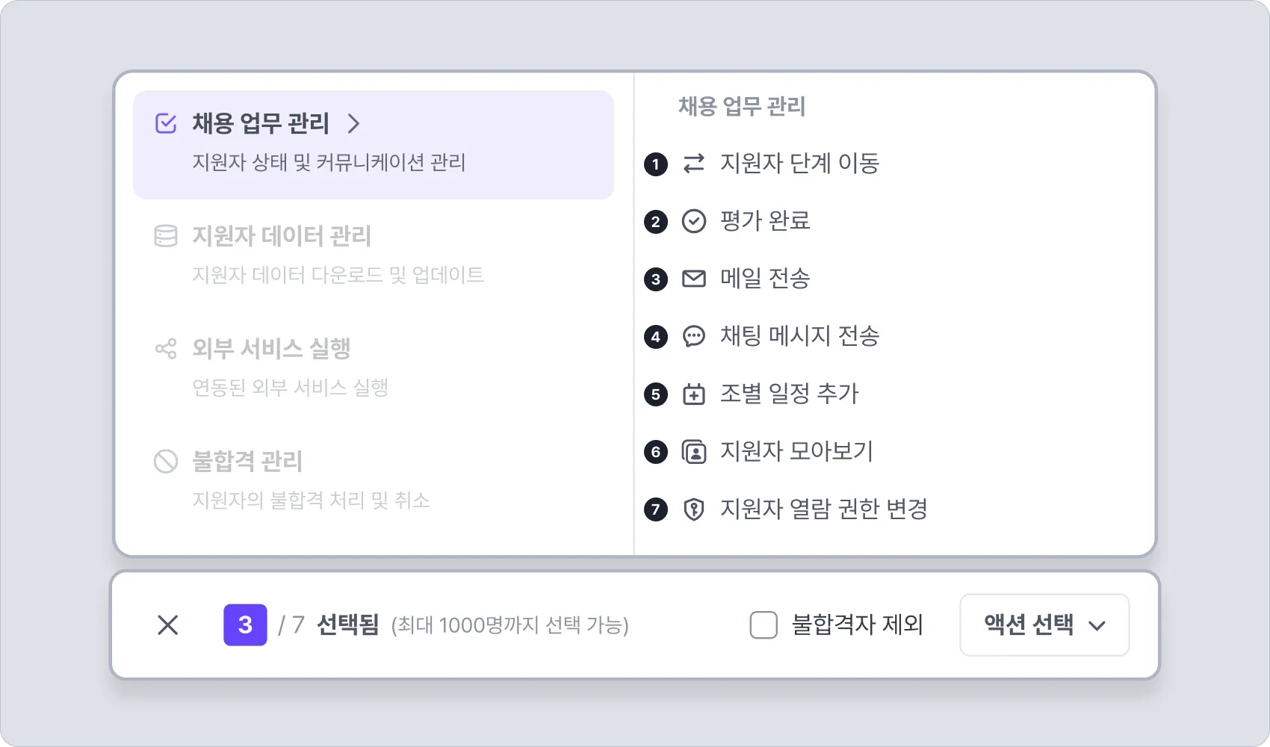The height and width of the screenshot is (747, 1270).
Task: Click the purple selected count badge 3
Action: pyautogui.click(x=245, y=625)
